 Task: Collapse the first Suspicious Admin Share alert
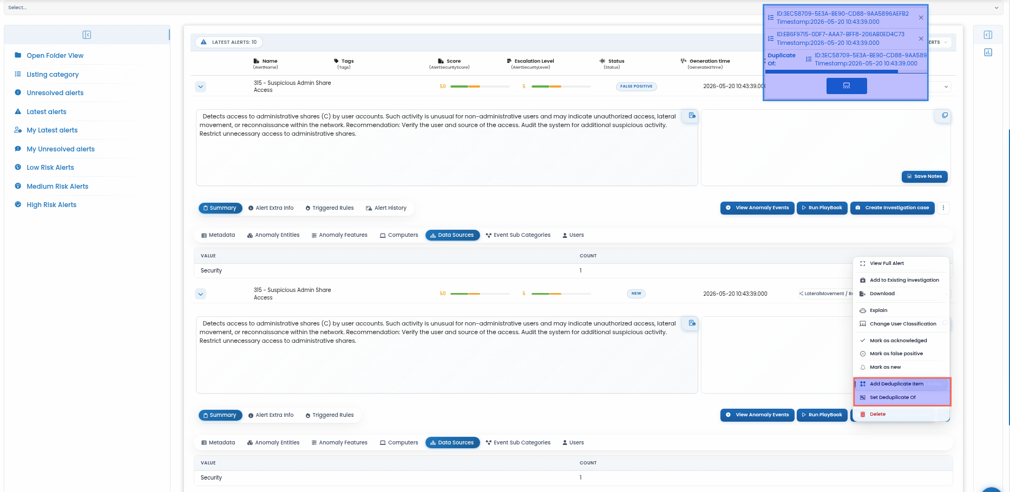201,87
